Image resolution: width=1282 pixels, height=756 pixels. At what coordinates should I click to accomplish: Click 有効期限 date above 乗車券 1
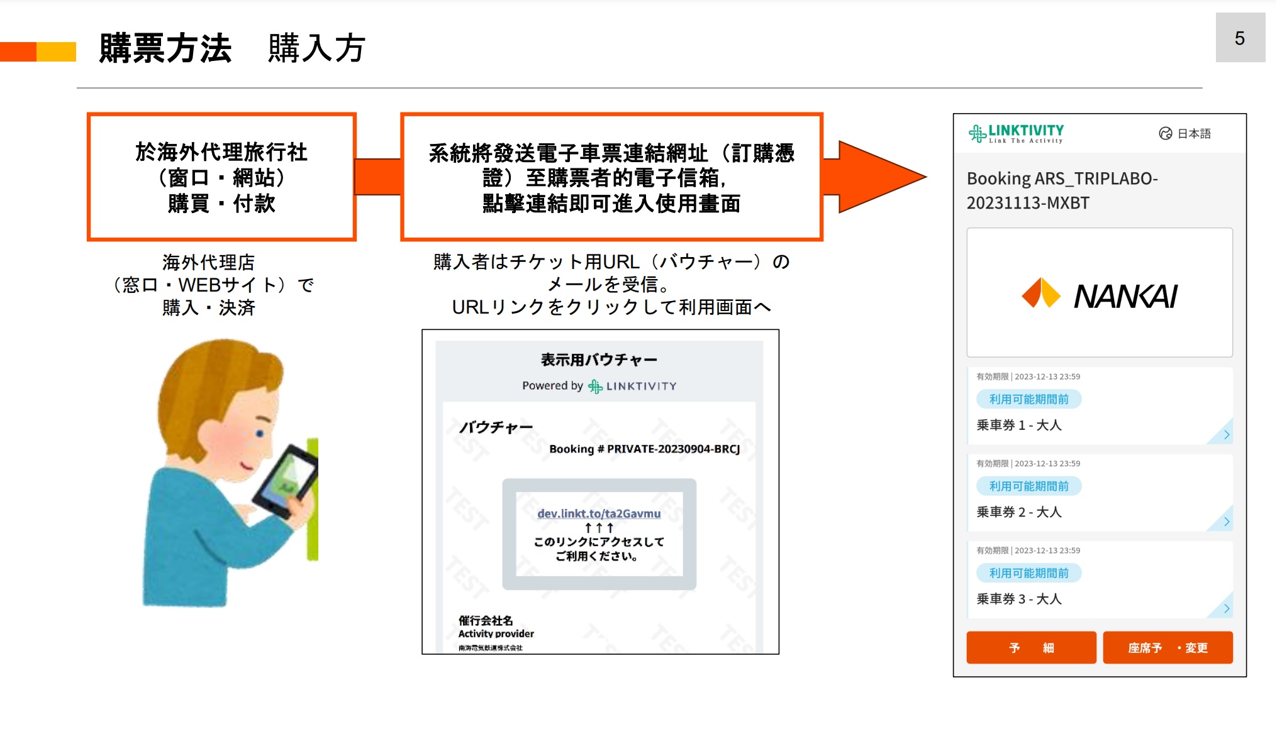[1028, 376]
